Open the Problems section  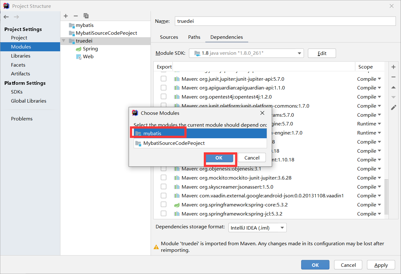pos(22,119)
